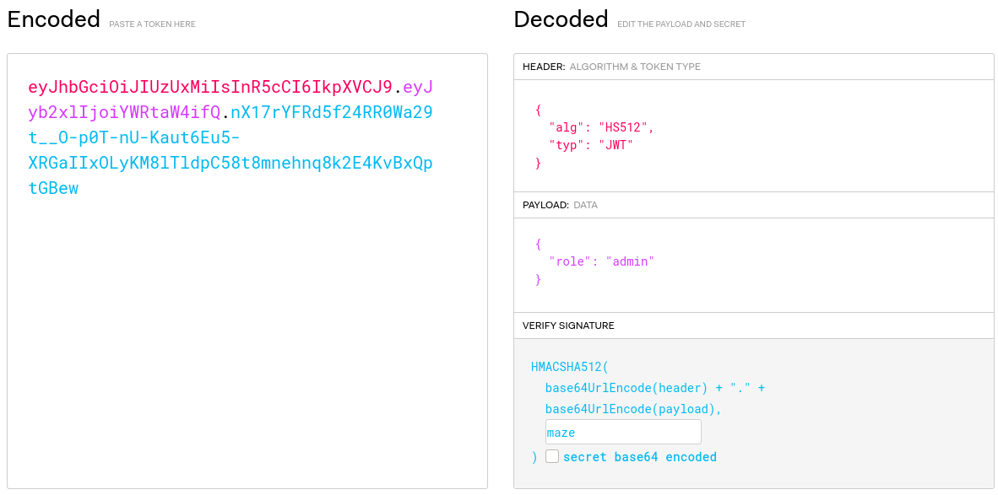Click the base64UrlEncode(payload) line
The width and height of the screenshot is (998, 495).
point(633,409)
